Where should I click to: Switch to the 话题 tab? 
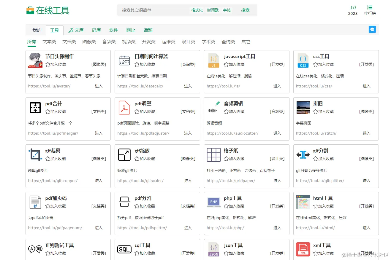(148, 30)
